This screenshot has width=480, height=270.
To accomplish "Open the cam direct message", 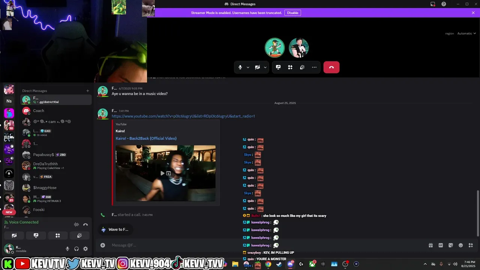I will (56, 121).
